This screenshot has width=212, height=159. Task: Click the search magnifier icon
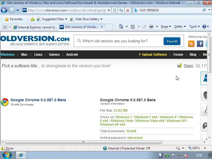point(204,10)
